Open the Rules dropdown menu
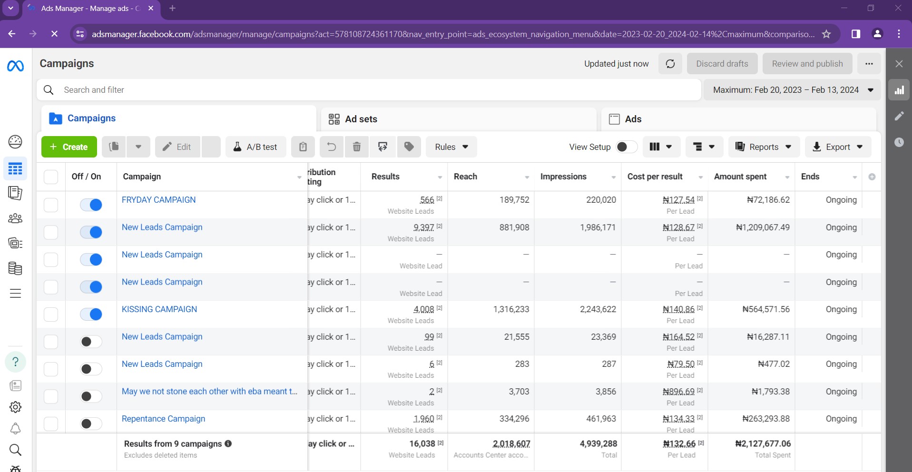This screenshot has height=472, width=912. [451, 147]
